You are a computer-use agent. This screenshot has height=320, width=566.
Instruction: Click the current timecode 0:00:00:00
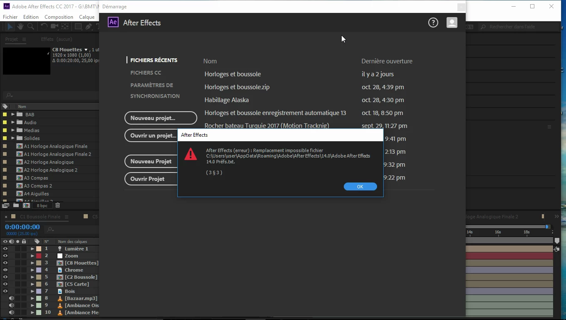coord(22,227)
